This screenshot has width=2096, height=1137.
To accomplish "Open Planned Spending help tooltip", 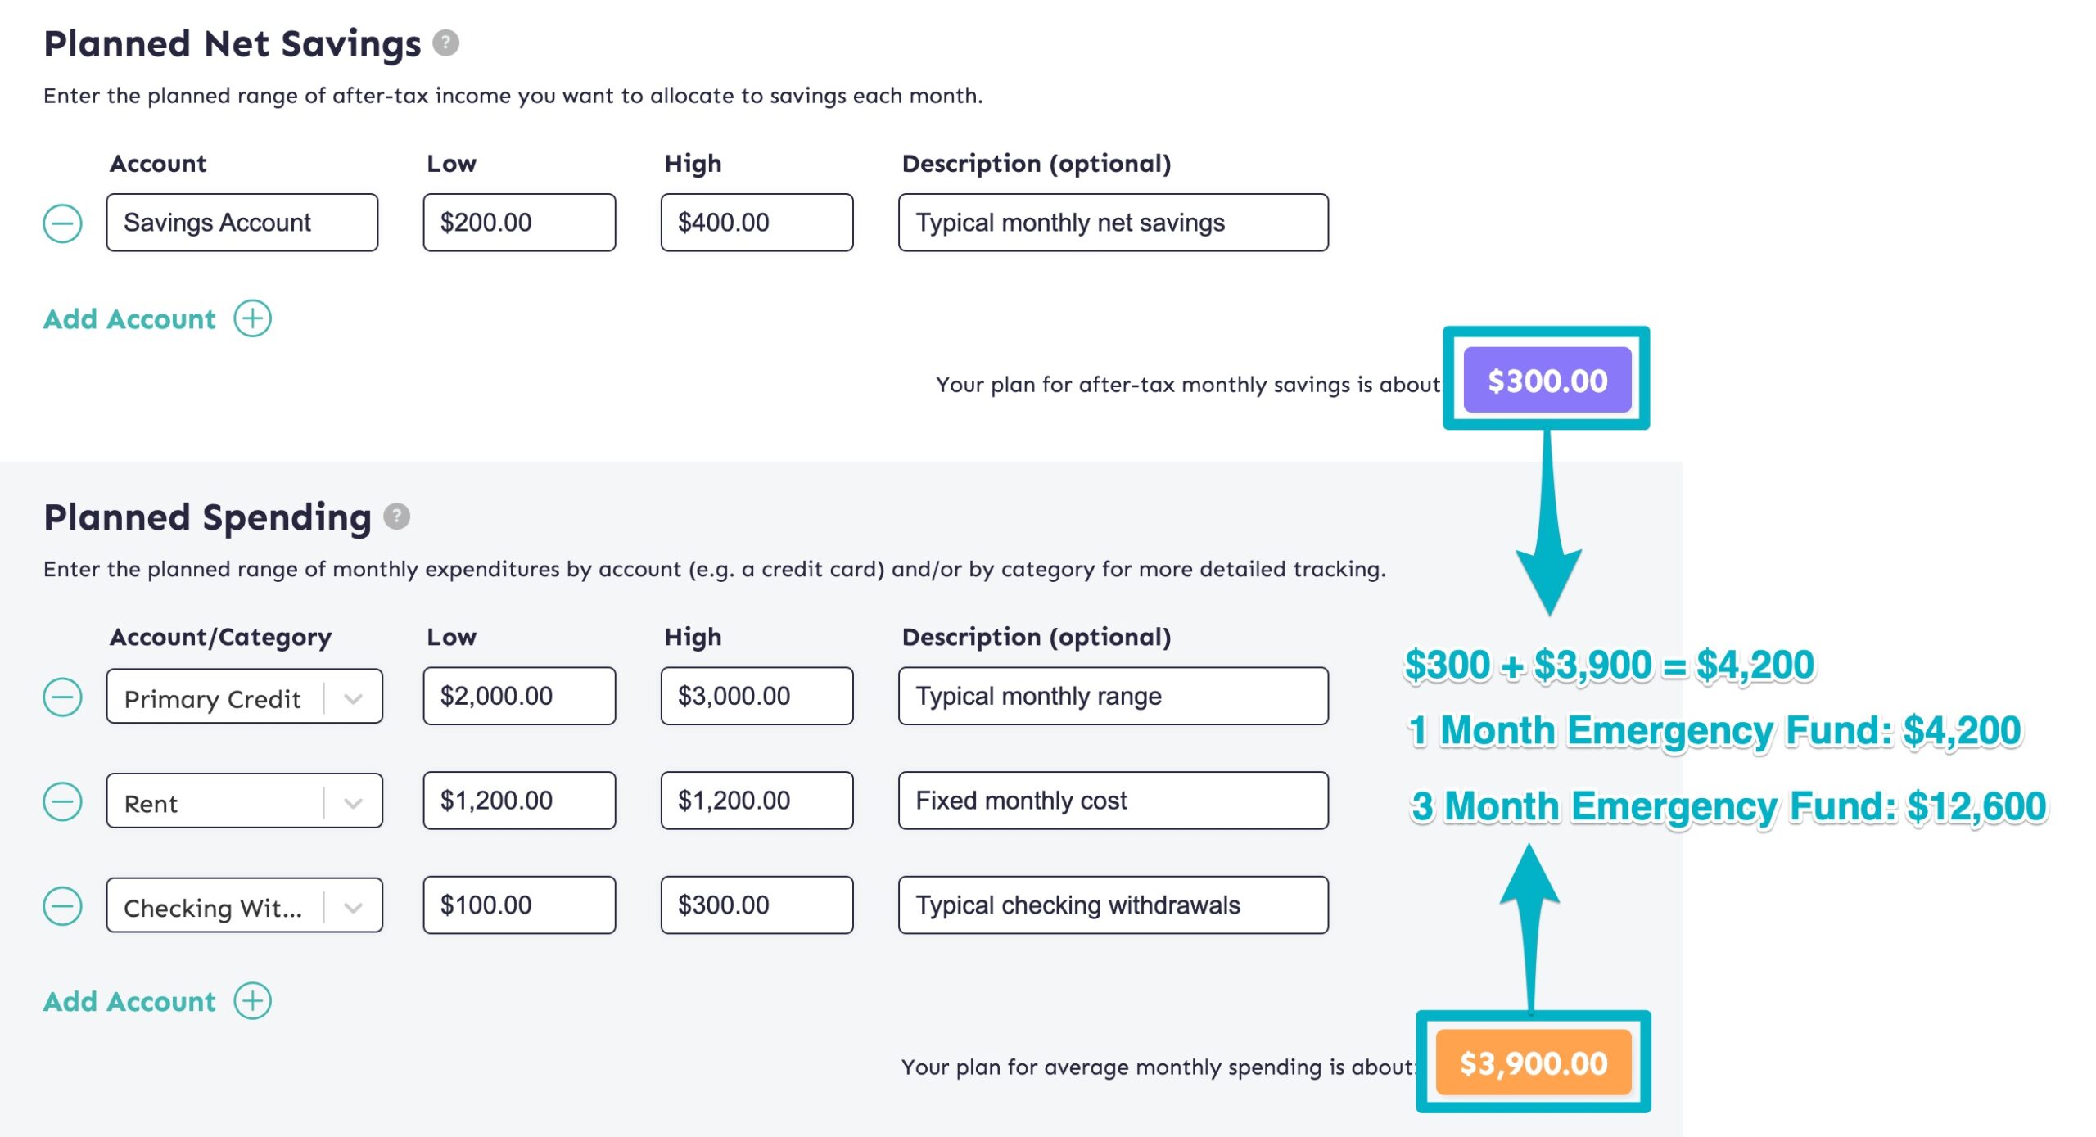I will 396,517.
